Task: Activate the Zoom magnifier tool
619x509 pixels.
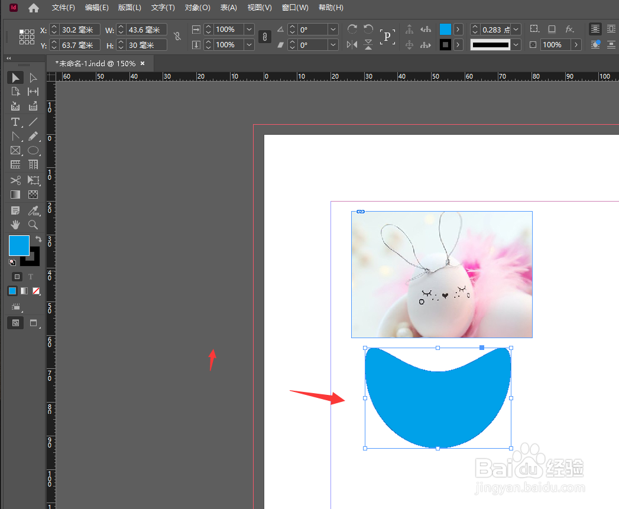Action: (x=33, y=225)
